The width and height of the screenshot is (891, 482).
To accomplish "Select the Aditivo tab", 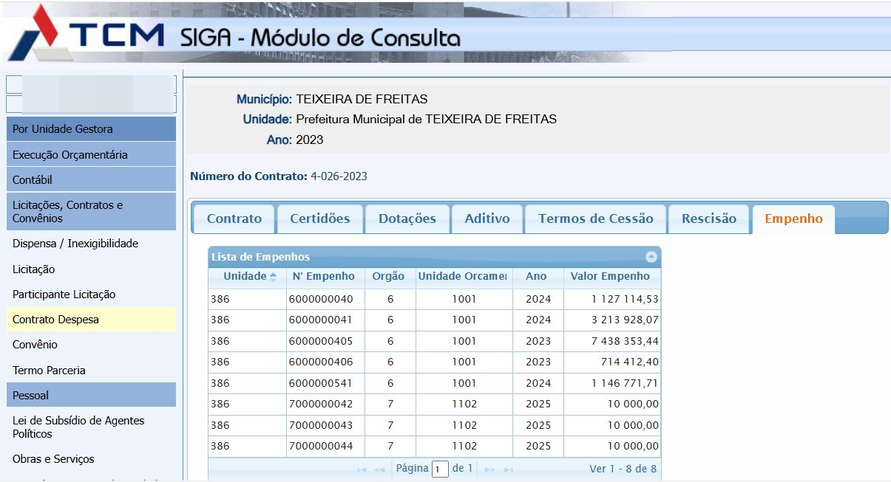I will tap(487, 218).
